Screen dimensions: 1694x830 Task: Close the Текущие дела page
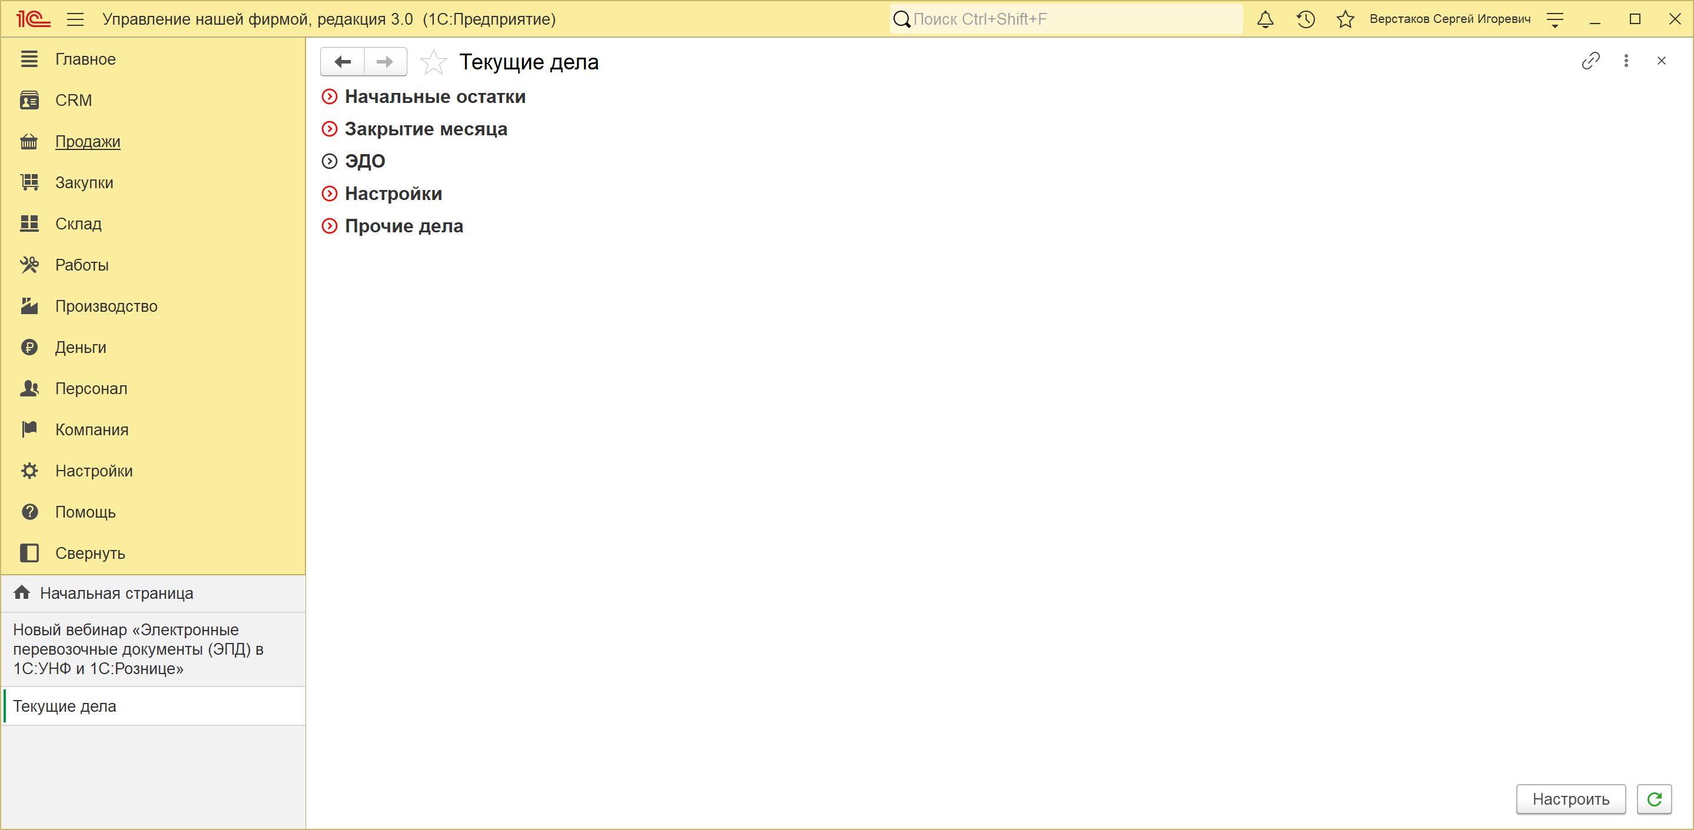pyautogui.click(x=1661, y=61)
